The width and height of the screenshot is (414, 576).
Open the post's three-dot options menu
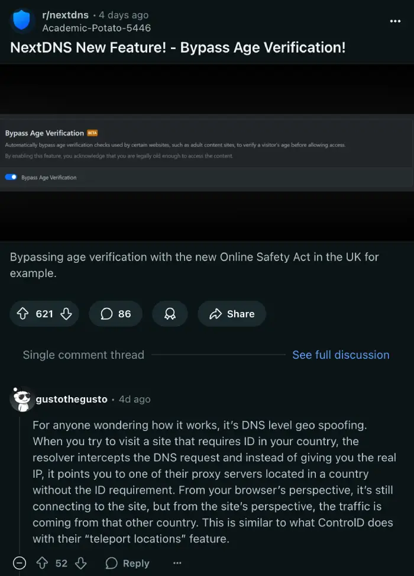tap(395, 21)
